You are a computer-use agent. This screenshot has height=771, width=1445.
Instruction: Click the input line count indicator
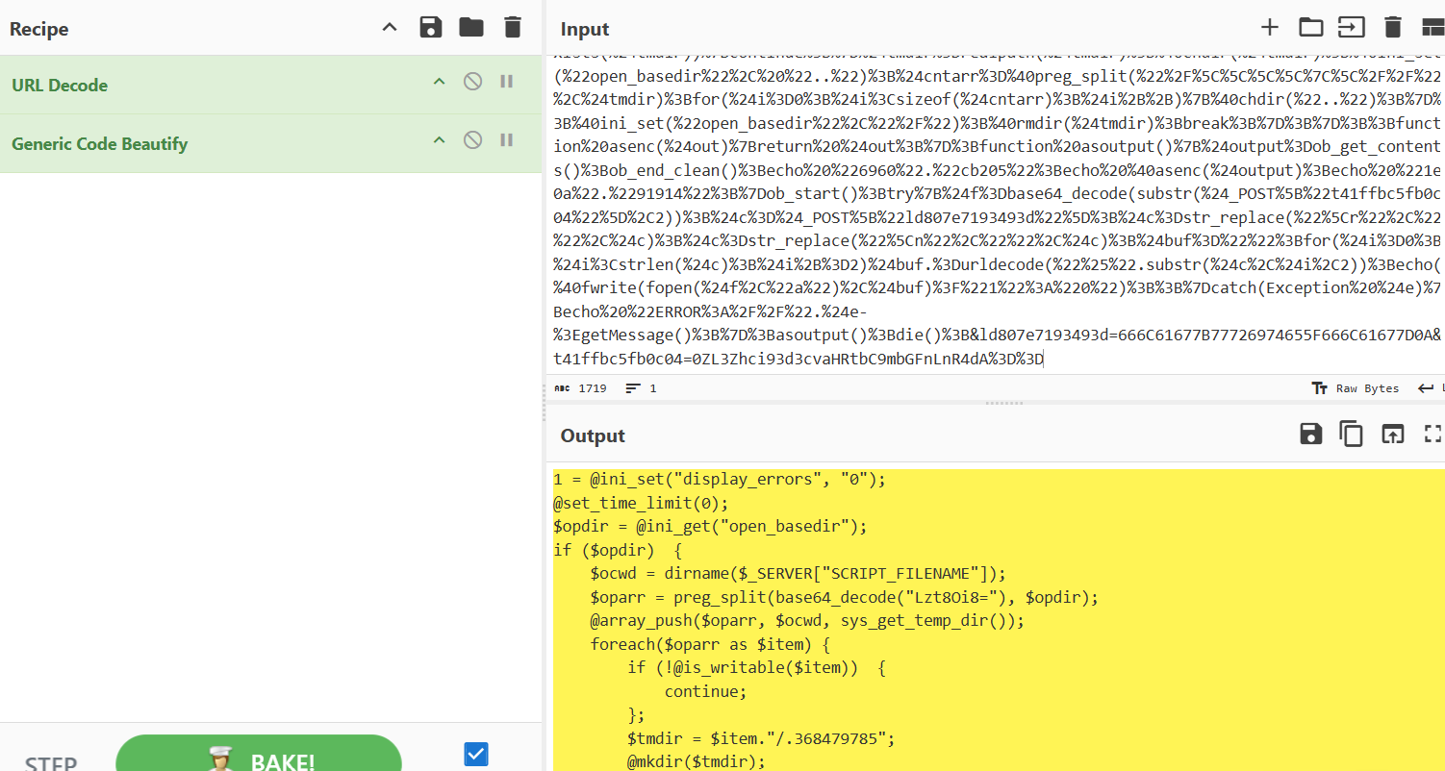pyautogui.click(x=641, y=388)
